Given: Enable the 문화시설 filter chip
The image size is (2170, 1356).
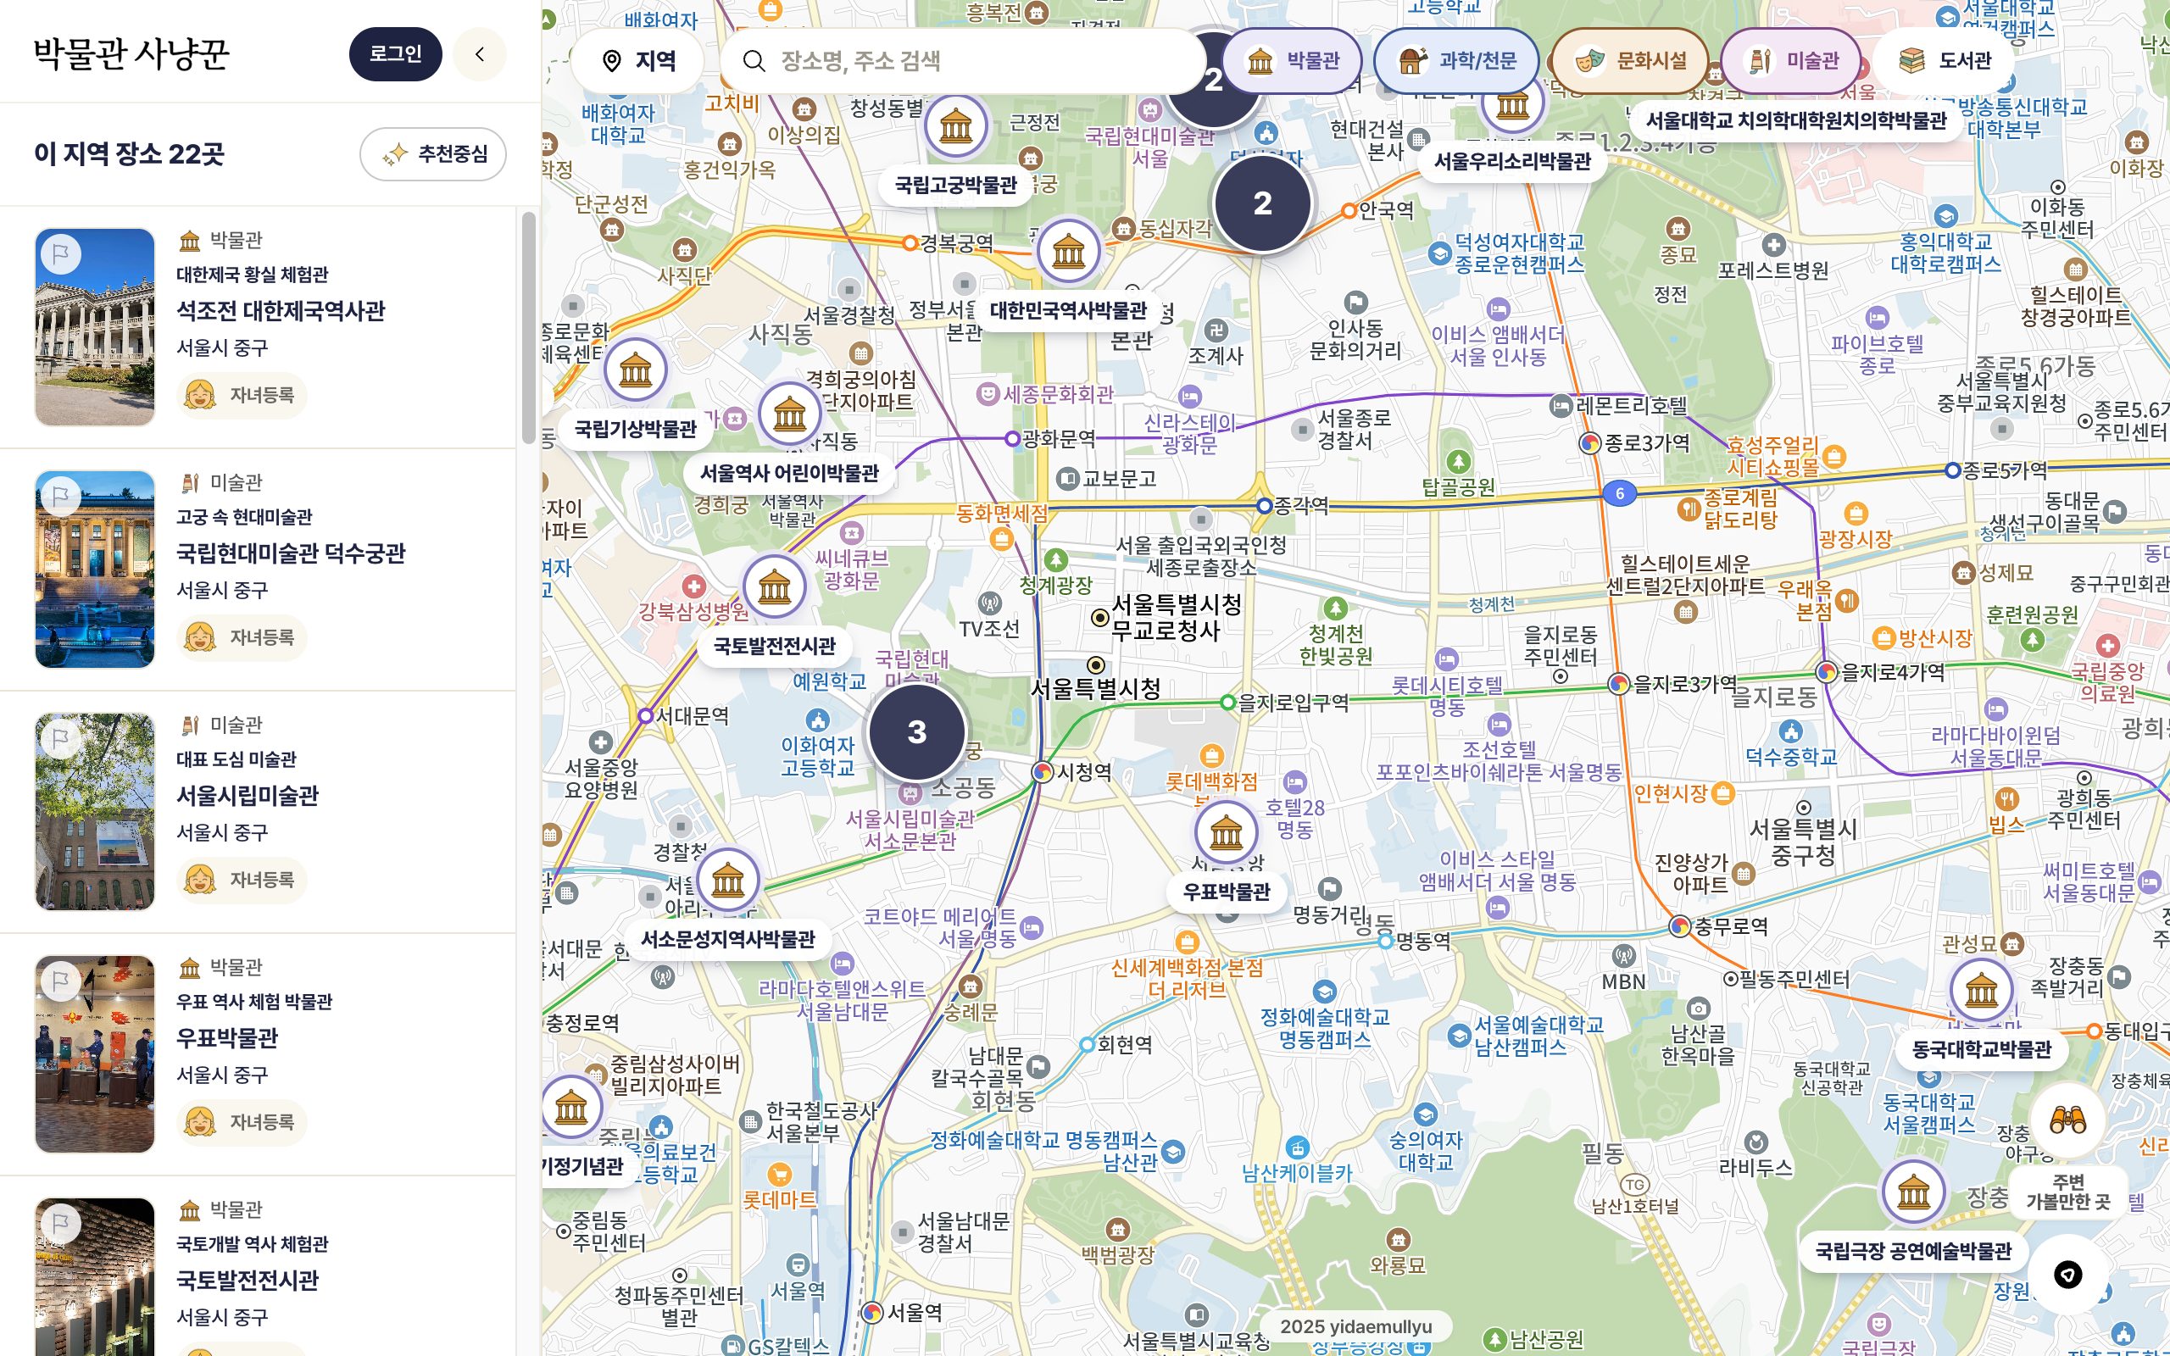Looking at the screenshot, I should pyautogui.click(x=1630, y=61).
